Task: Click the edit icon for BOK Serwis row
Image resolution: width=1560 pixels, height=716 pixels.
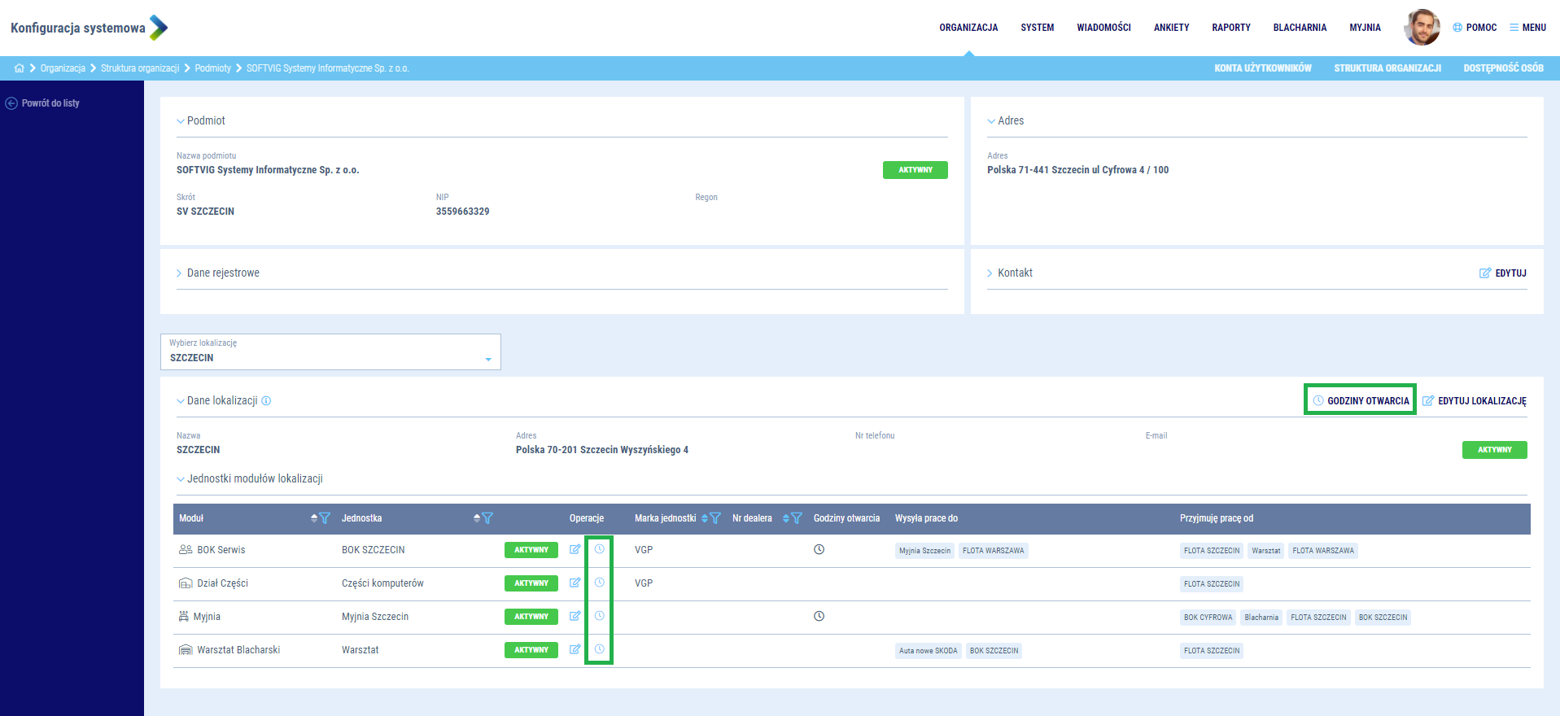Action: [575, 549]
